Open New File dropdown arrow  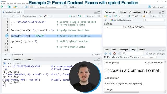(x=5, y=7)
